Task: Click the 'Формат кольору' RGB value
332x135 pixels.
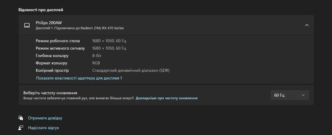Action: click(96, 63)
